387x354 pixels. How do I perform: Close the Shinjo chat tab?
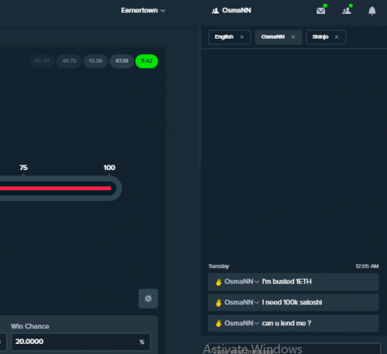click(337, 37)
